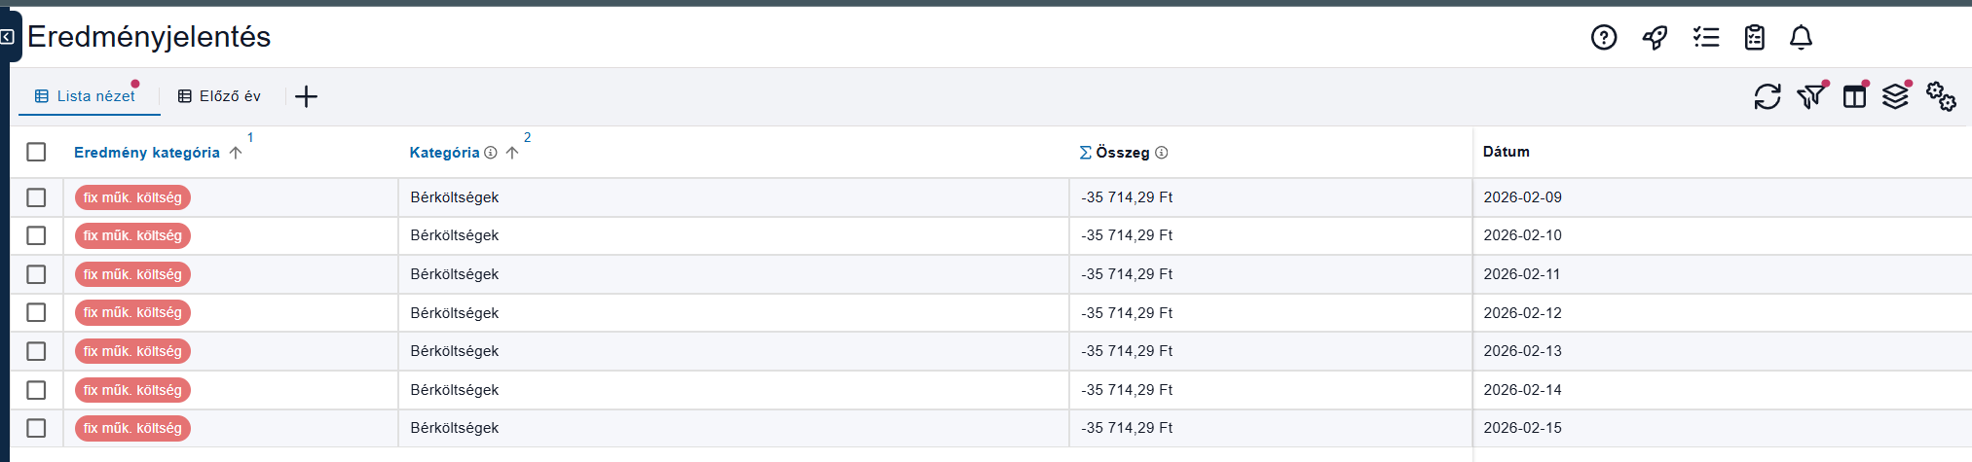Switch to the Előző év tab

[x=220, y=96]
